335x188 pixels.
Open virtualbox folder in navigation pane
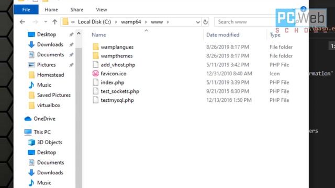point(49,105)
